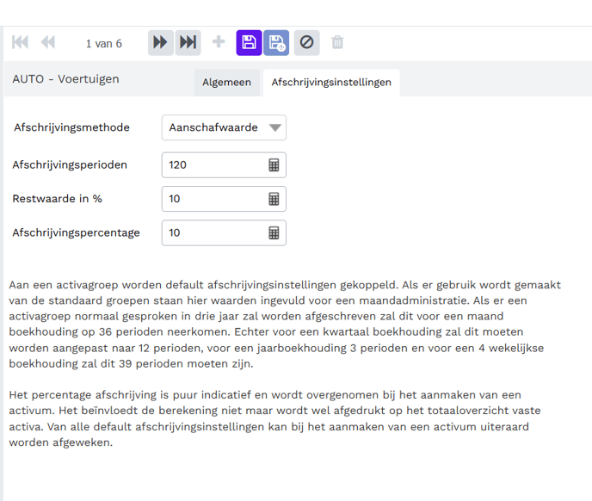Click the save-and-new diskette icon
592x501 pixels.
click(x=276, y=42)
